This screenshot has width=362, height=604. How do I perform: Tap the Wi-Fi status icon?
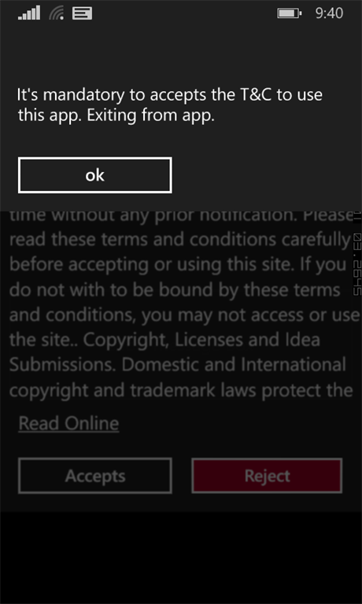coord(57,13)
